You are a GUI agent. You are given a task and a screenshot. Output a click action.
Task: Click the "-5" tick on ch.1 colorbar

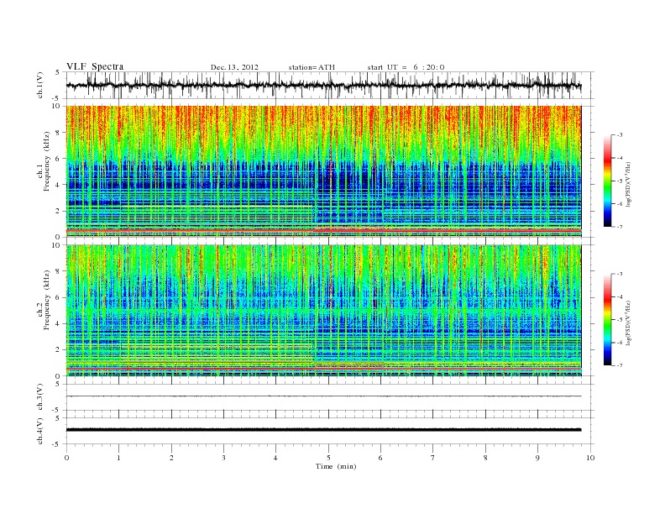[620, 181]
